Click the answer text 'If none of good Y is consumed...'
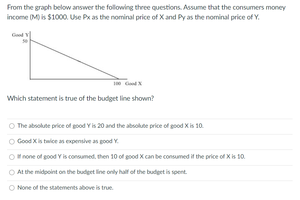The width and height of the screenshot is (300, 200). point(131,157)
